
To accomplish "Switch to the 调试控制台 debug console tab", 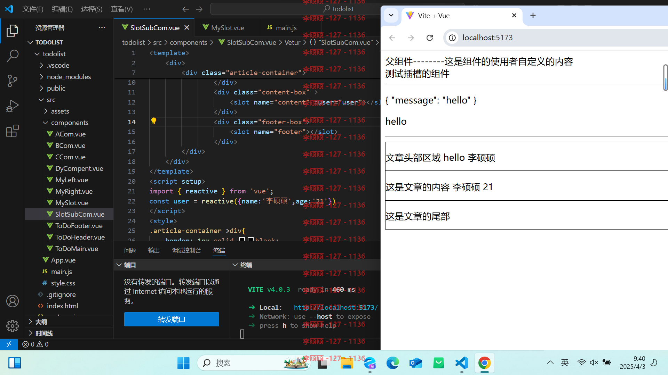I will coord(186,250).
